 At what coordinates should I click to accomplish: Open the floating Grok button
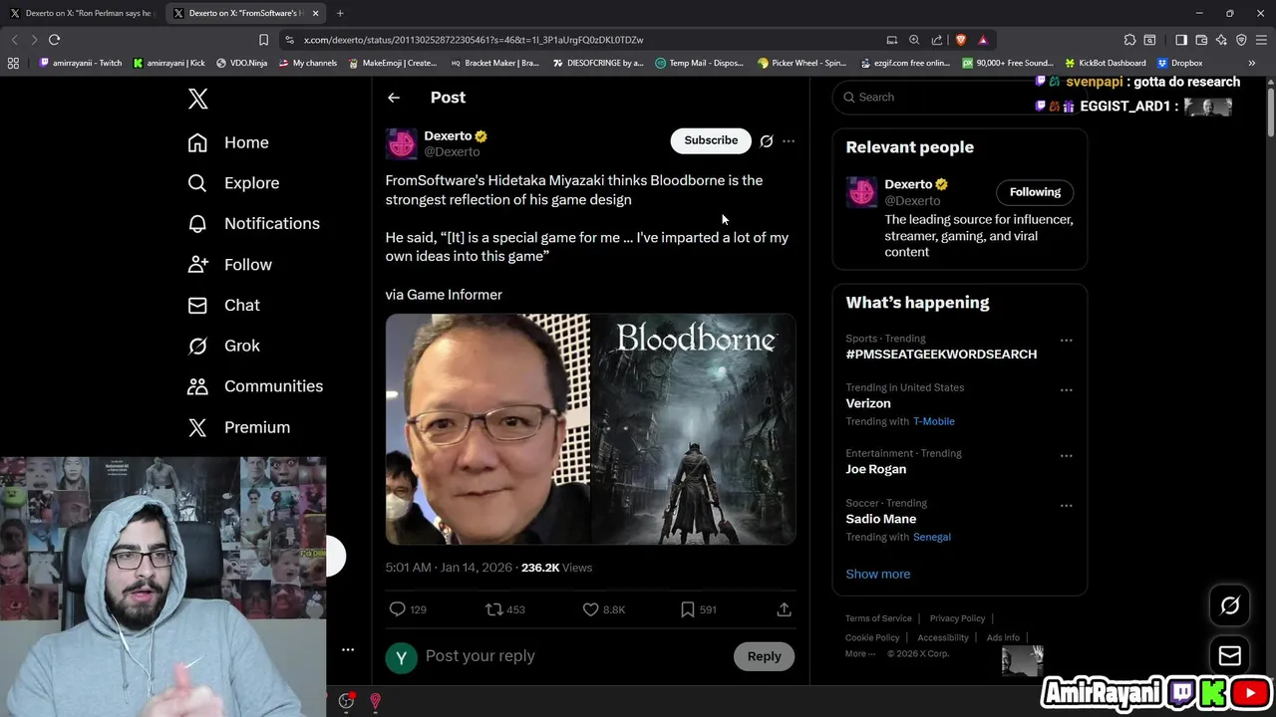[x=1230, y=605]
